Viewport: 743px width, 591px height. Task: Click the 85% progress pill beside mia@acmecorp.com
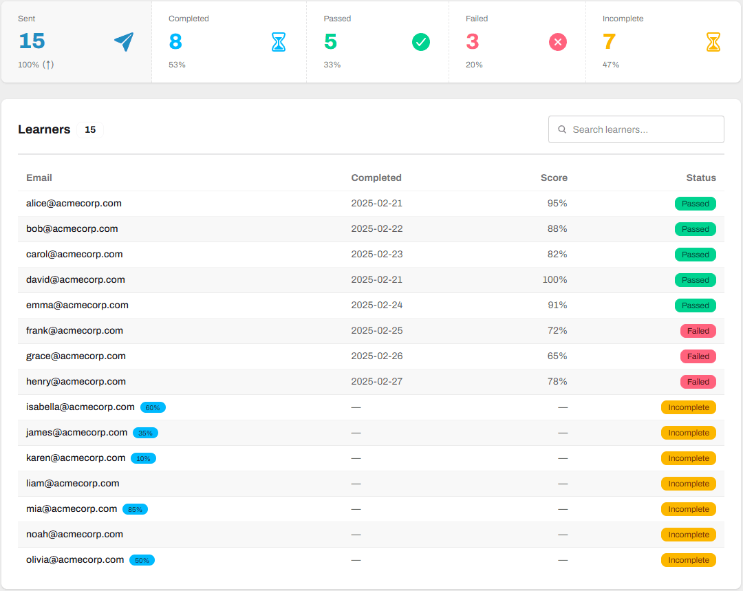(x=135, y=509)
